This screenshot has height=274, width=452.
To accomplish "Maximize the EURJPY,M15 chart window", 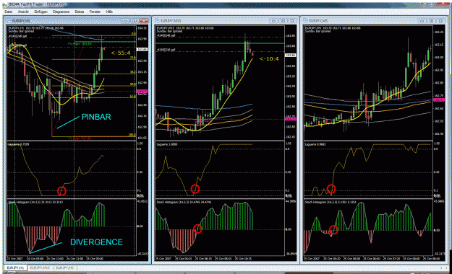I will click(283, 21).
